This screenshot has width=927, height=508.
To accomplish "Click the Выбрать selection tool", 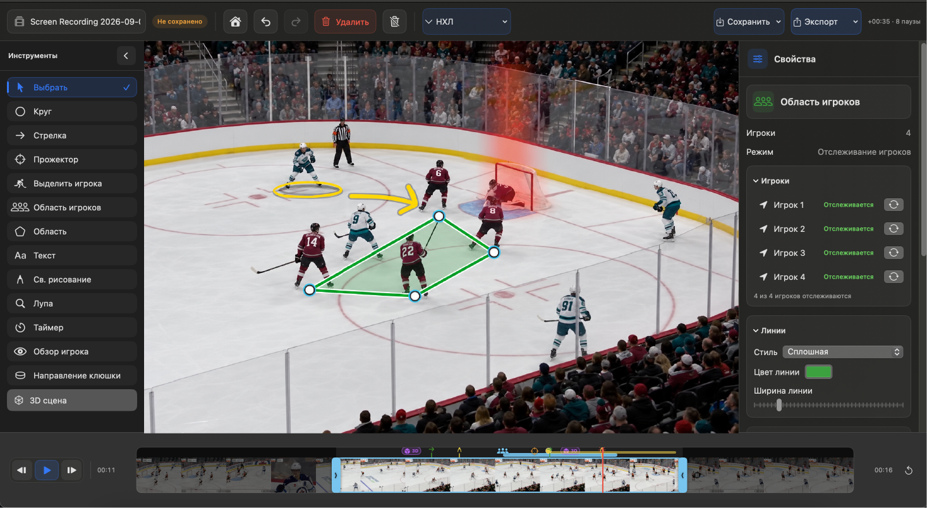I will point(72,87).
